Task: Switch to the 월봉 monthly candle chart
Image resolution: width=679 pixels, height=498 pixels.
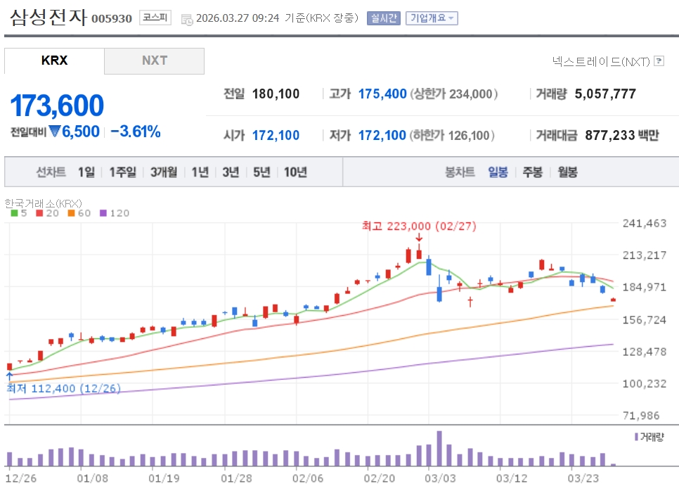Action: [x=567, y=172]
